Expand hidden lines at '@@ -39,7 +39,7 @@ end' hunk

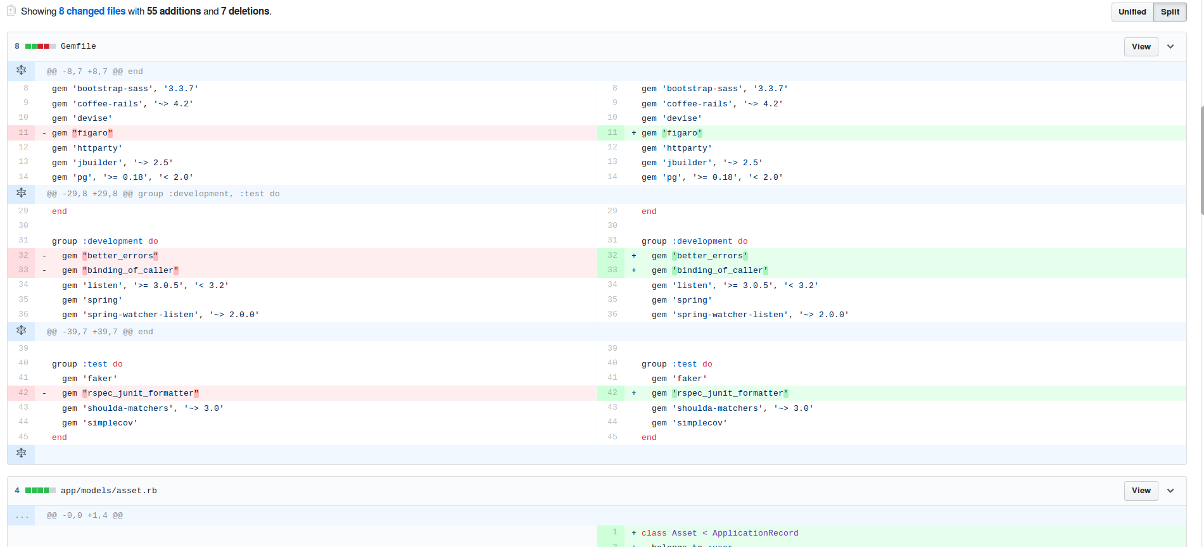coord(21,331)
